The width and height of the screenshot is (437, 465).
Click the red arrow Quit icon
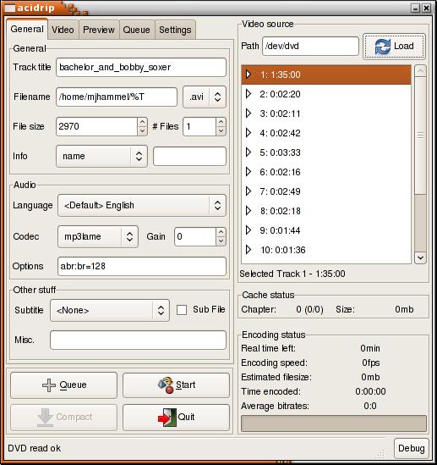(167, 418)
